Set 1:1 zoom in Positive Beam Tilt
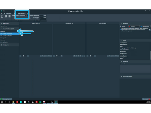Viewport: 151px width, 113px height. click(x=82, y=56)
